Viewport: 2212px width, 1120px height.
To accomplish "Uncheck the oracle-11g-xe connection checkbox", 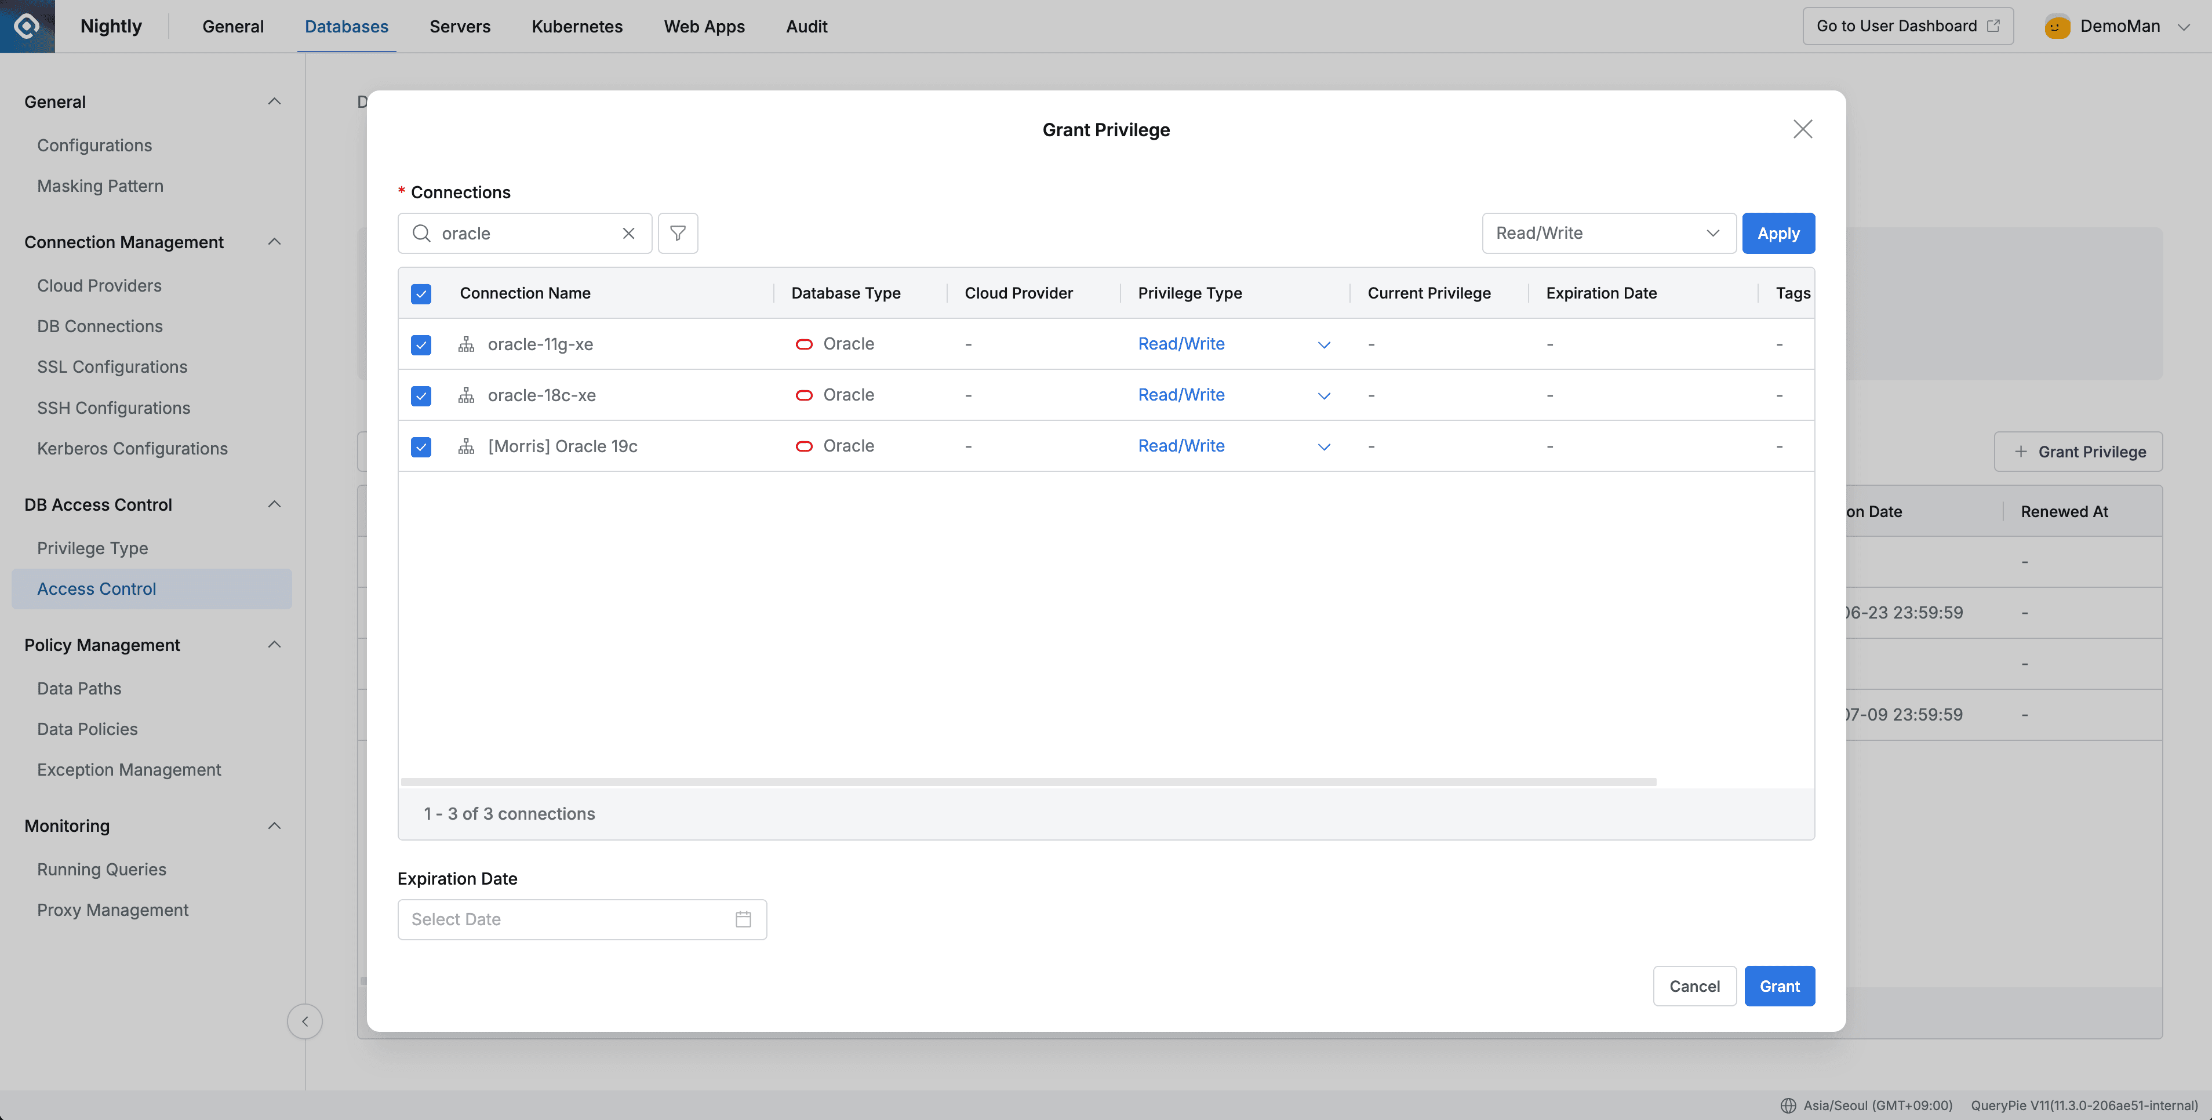I will (x=421, y=344).
